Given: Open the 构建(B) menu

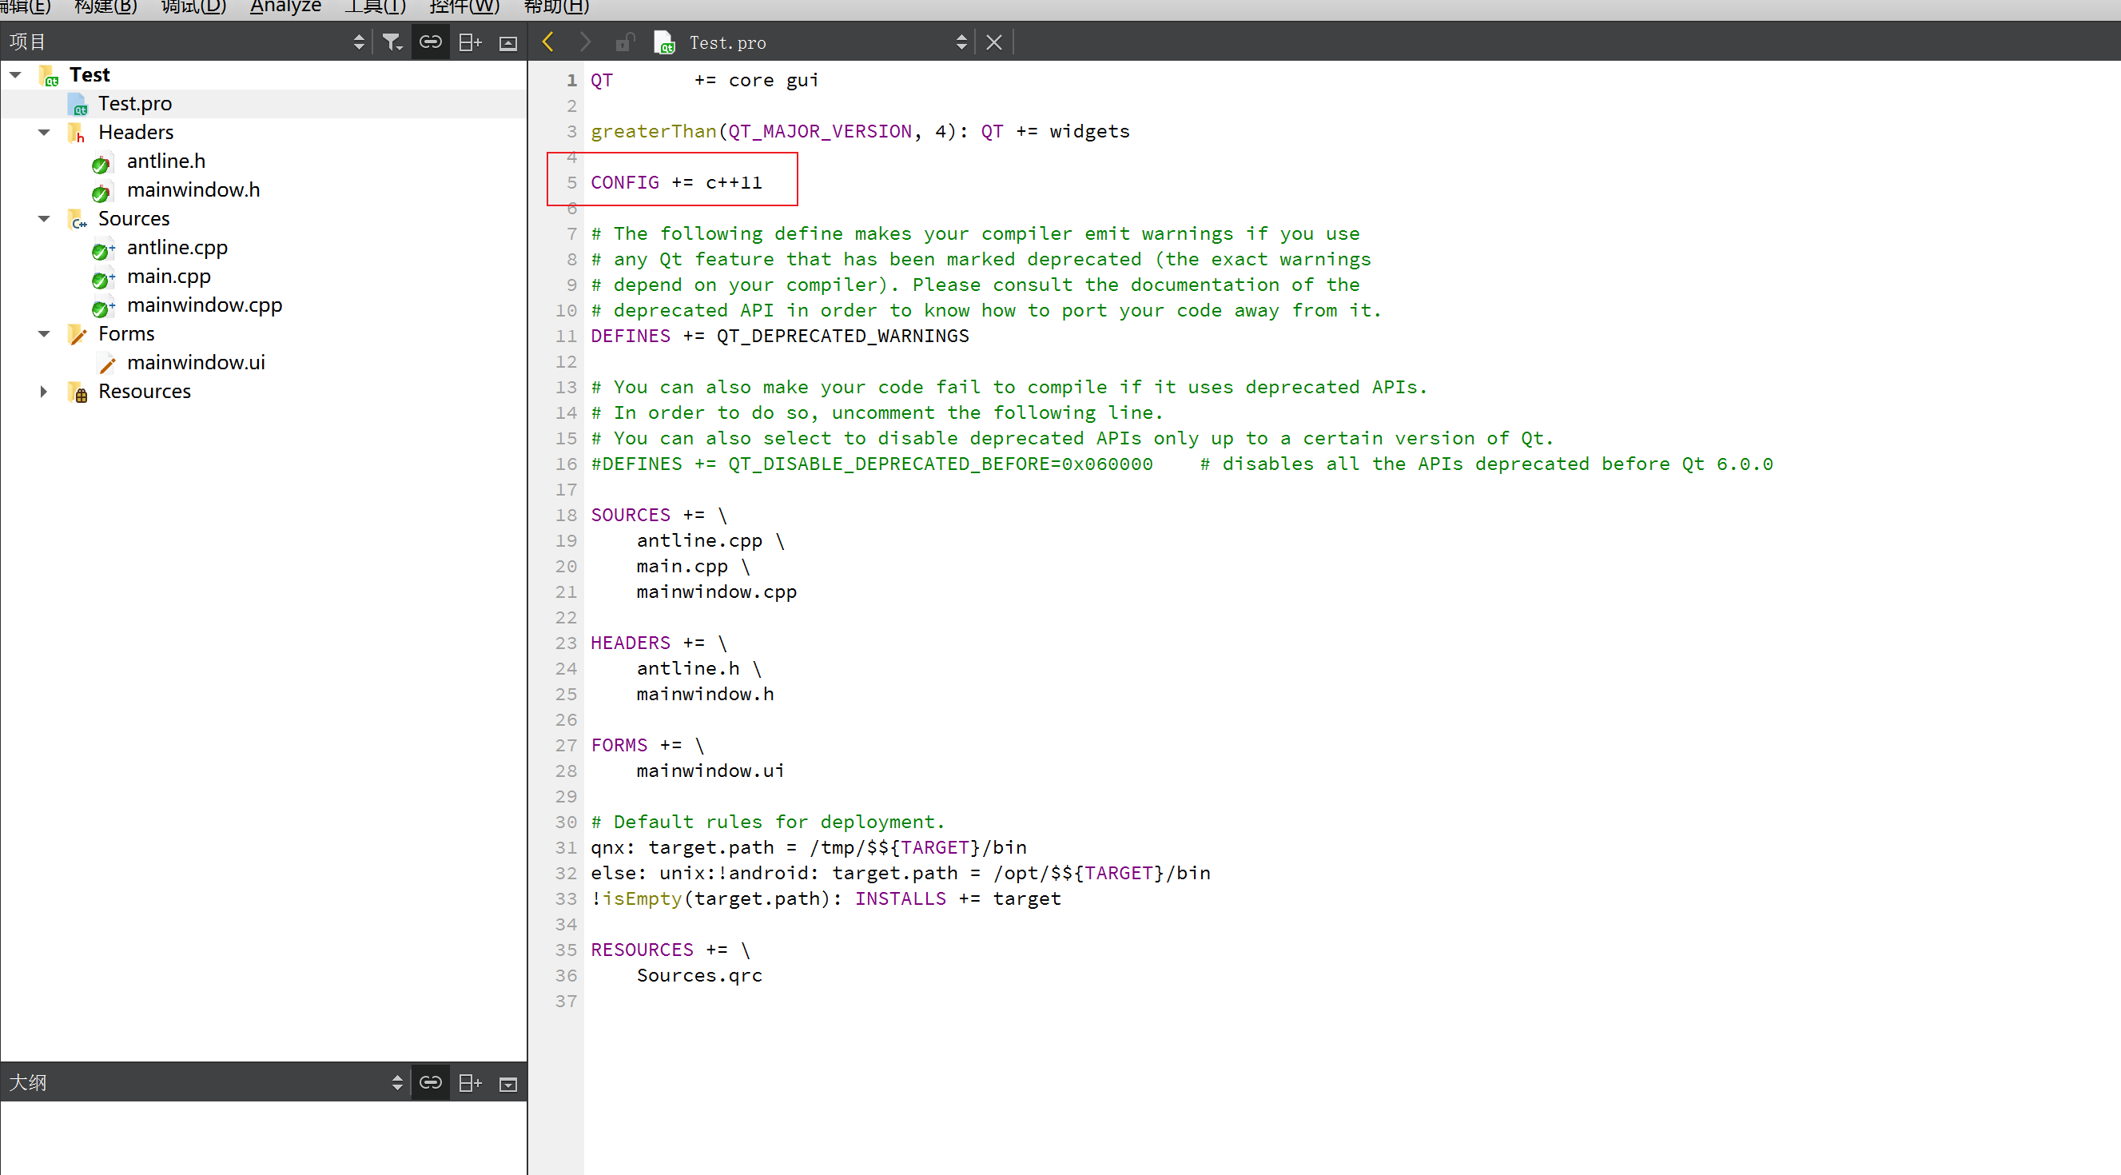Looking at the screenshot, I should (x=105, y=7).
